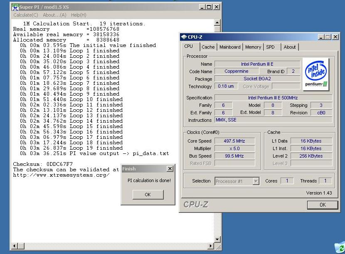Screen dimensions: 345x254
Task: Click the Code Name field Coppermine
Action: click(x=237, y=72)
